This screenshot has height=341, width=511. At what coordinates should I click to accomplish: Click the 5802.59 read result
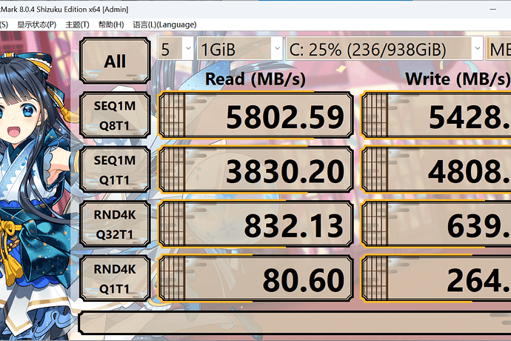pos(255,116)
